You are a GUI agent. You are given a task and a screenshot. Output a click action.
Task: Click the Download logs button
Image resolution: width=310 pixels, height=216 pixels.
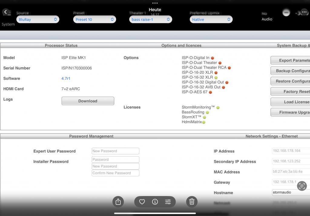pyautogui.click(x=88, y=101)
